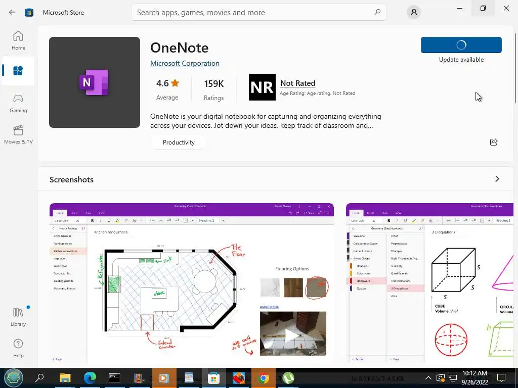Viewport: 518px width, 388px height.
Task: Click the updating button with spinner
Action: [461, 45]
